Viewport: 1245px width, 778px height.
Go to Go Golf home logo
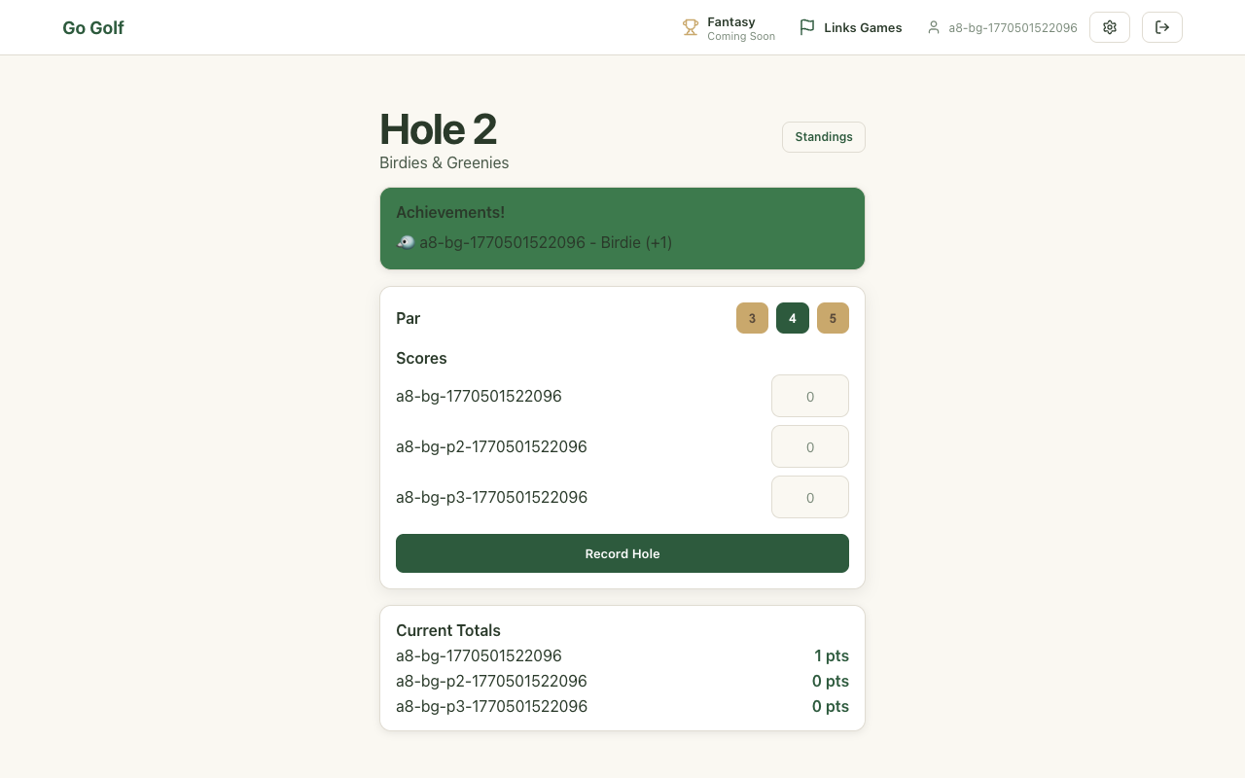point(93,28)
